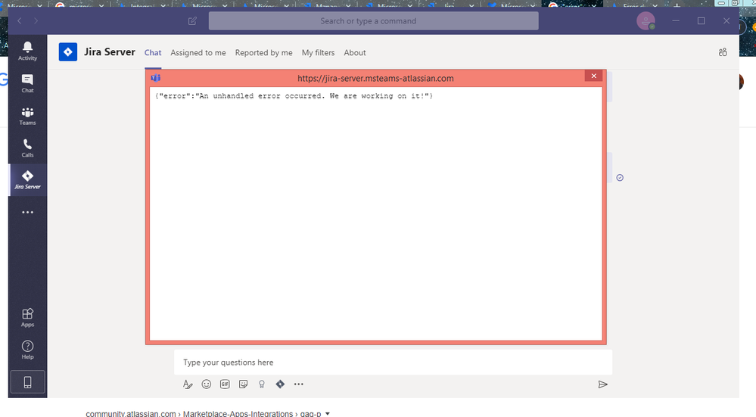Click the mobile app download icon
The width and height of the screenshot is (756, 417).
tap(27, 382)
